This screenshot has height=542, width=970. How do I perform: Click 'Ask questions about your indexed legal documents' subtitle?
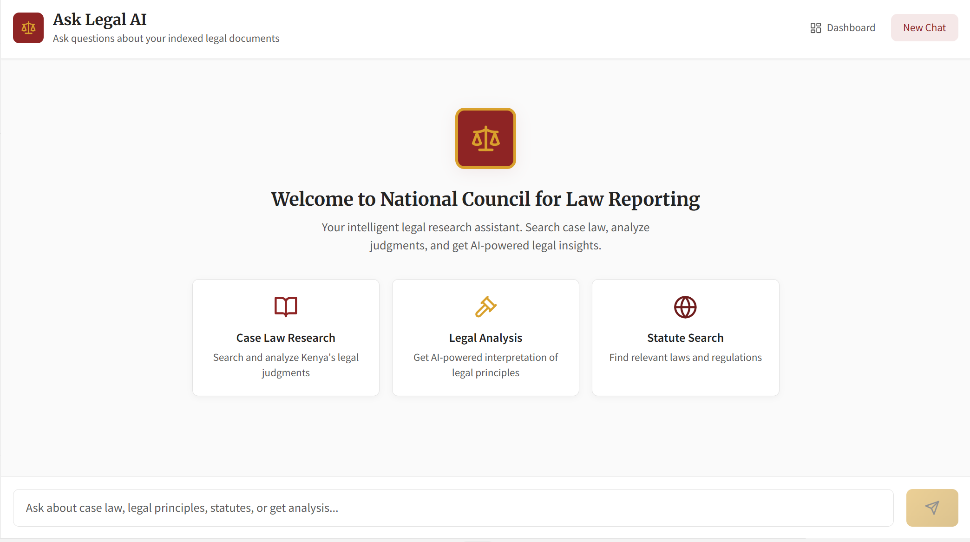pyautogui.click(x=166, y=39)
